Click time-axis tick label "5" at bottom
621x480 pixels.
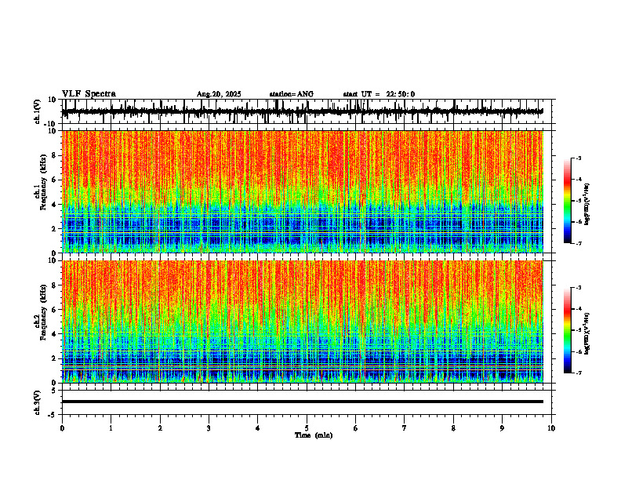[x=307, y=428]
